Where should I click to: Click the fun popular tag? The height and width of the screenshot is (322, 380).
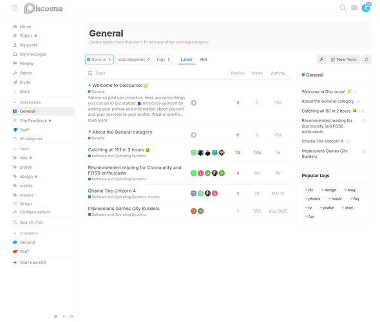[310, 216]
